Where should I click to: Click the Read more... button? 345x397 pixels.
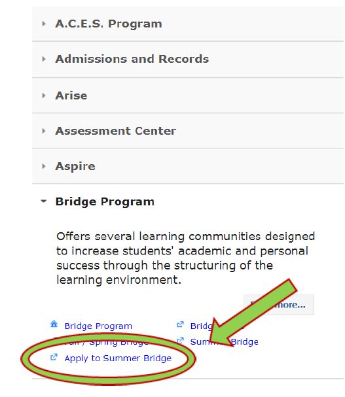pos(279,305)
